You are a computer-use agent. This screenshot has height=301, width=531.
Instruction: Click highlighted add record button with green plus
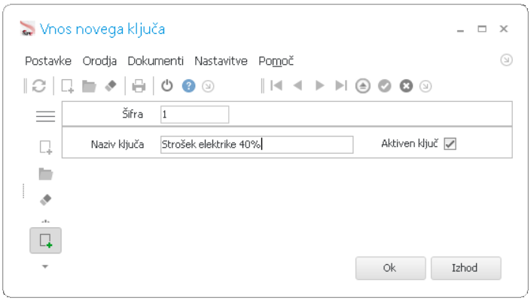(45, 240)
